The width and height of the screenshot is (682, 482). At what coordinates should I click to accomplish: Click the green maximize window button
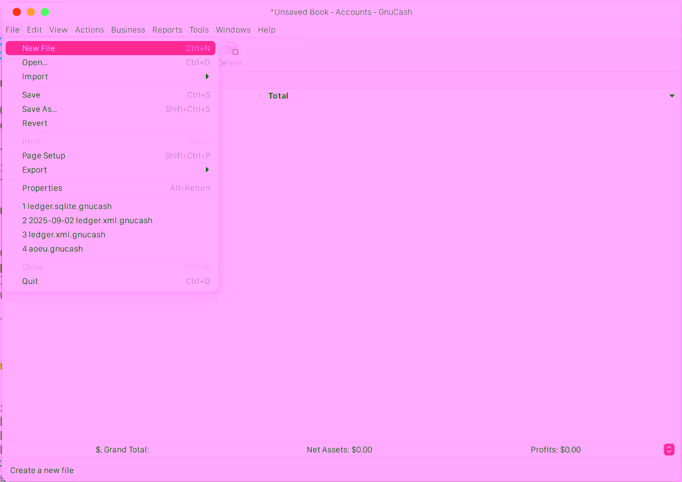pos(45,12)
